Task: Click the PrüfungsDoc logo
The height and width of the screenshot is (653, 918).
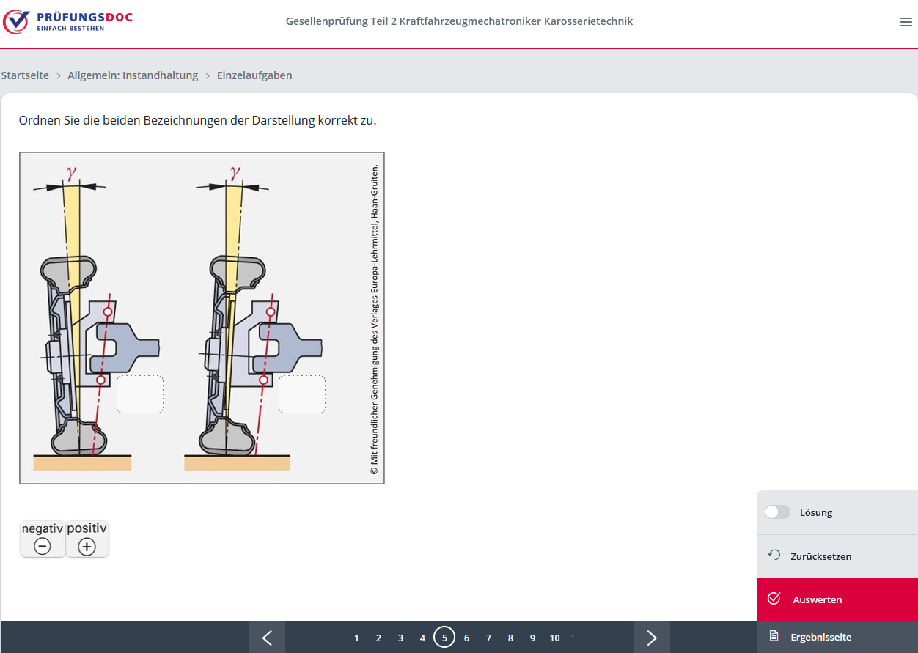Action: coord(67,22)
